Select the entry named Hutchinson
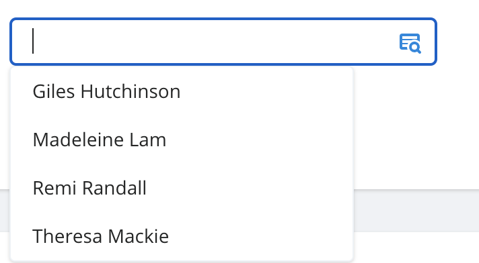The height and width of the screenshot is (263, 479). pyautogui.click(x=182, y=91)
